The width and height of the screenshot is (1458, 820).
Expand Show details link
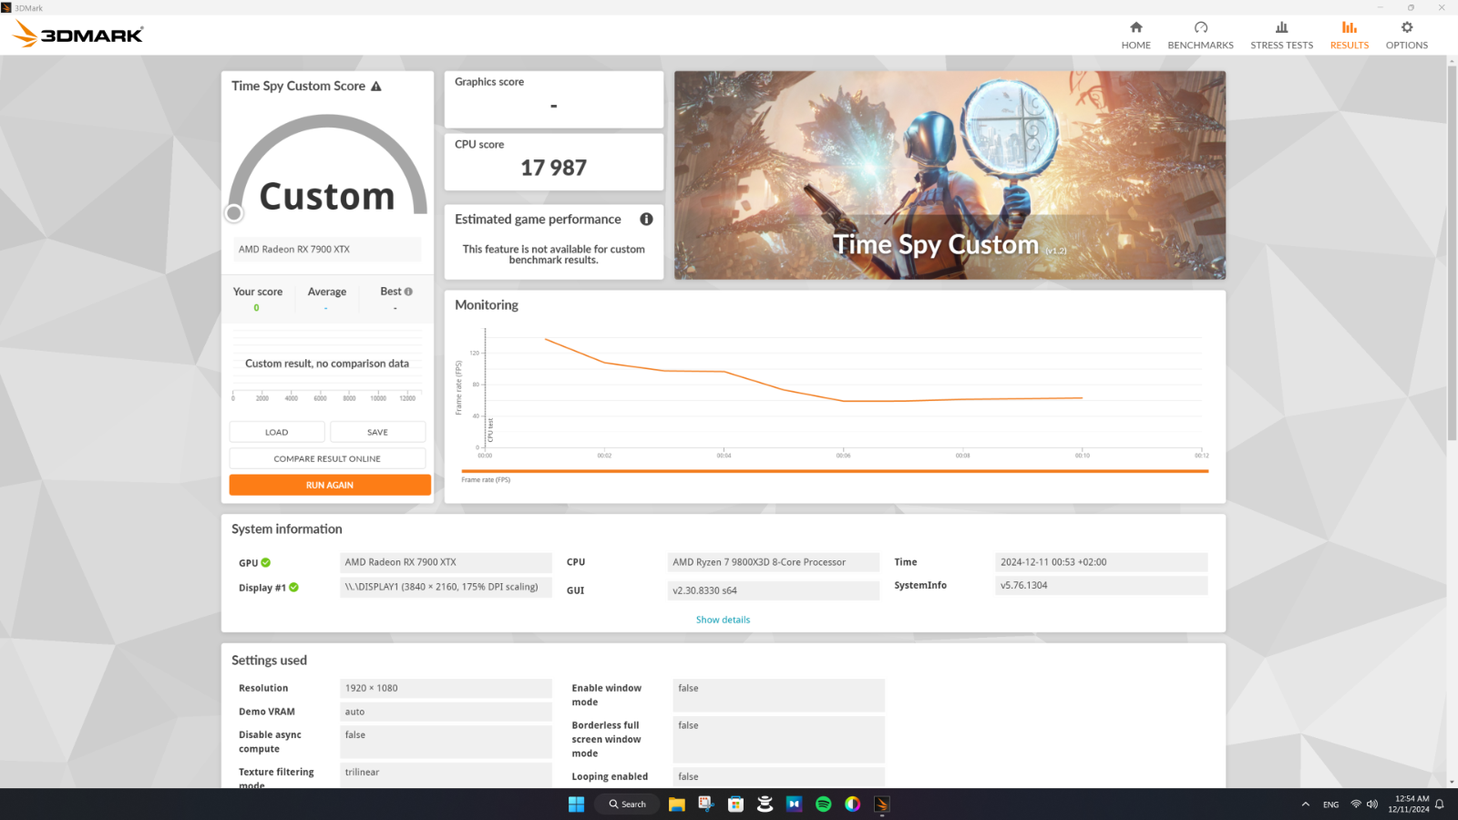[x=723, y=620]
